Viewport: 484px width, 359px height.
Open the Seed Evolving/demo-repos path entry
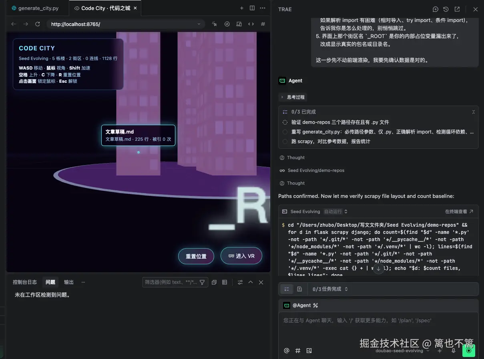pos(312,170)
